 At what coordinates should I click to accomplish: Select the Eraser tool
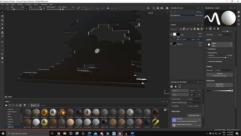(x=2, y=16)
